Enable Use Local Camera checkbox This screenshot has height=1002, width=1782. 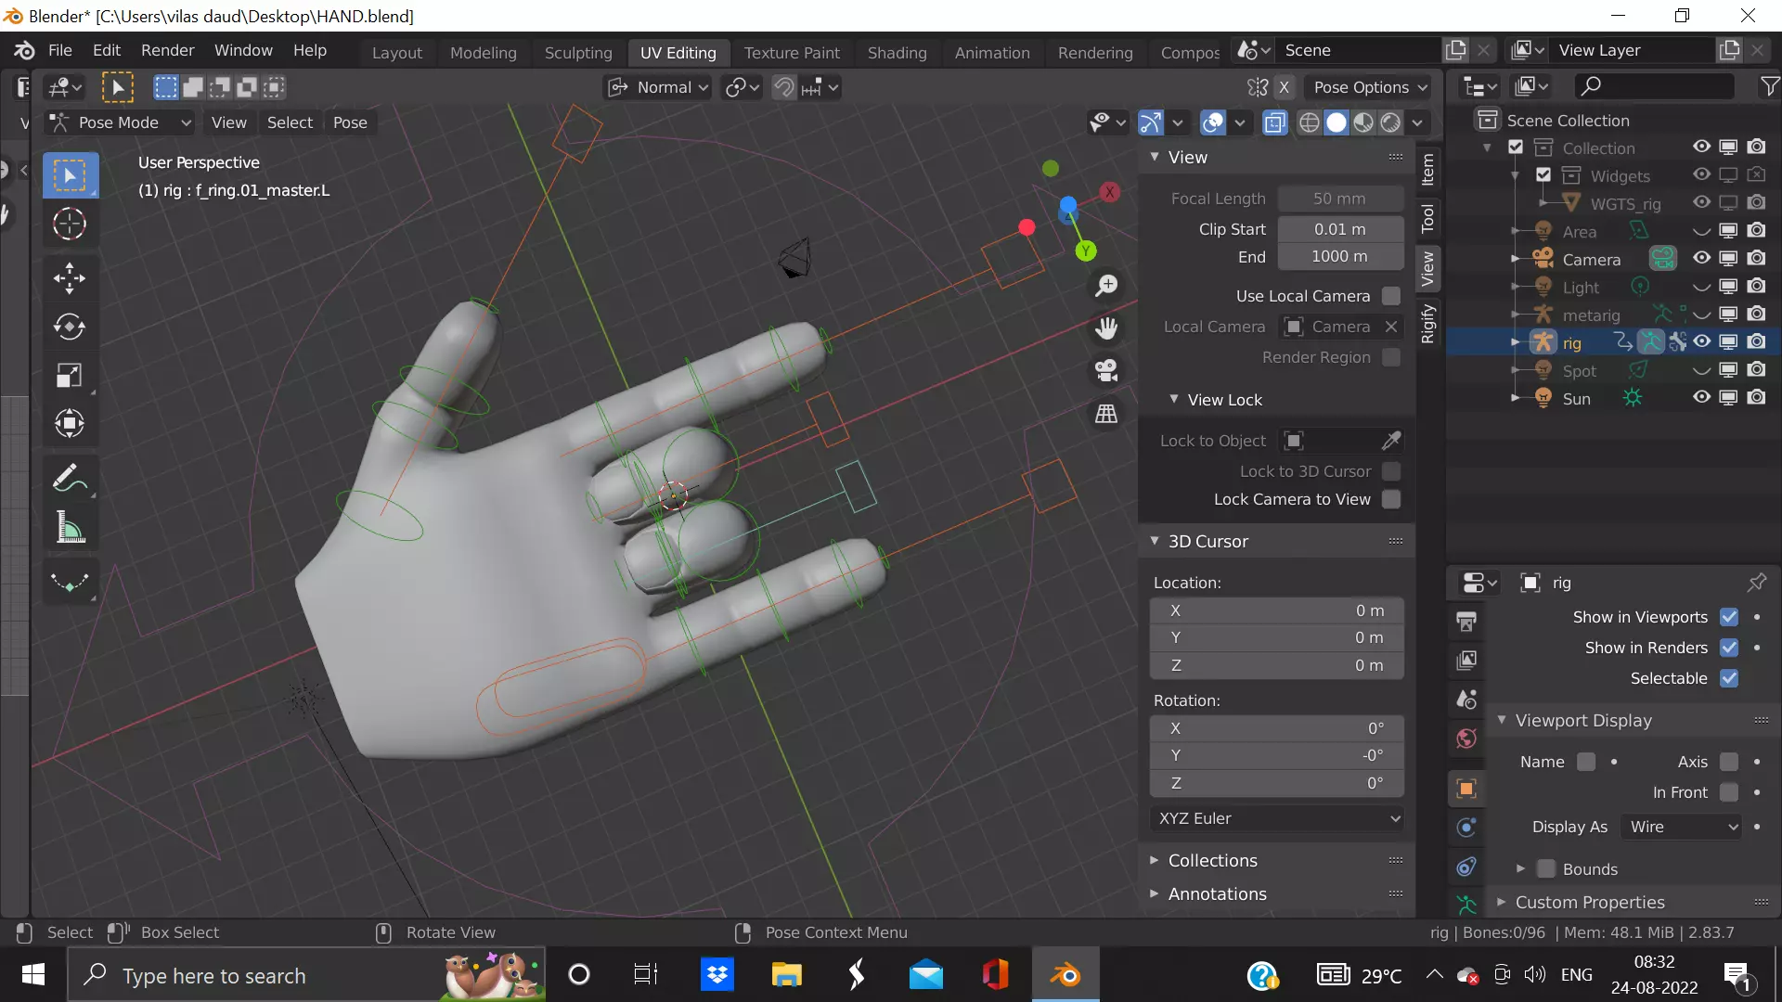click(1390, 296)
